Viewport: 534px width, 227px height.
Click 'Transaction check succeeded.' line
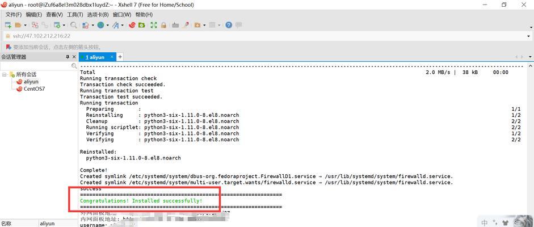pyautogui.click(x=123, y=85)
